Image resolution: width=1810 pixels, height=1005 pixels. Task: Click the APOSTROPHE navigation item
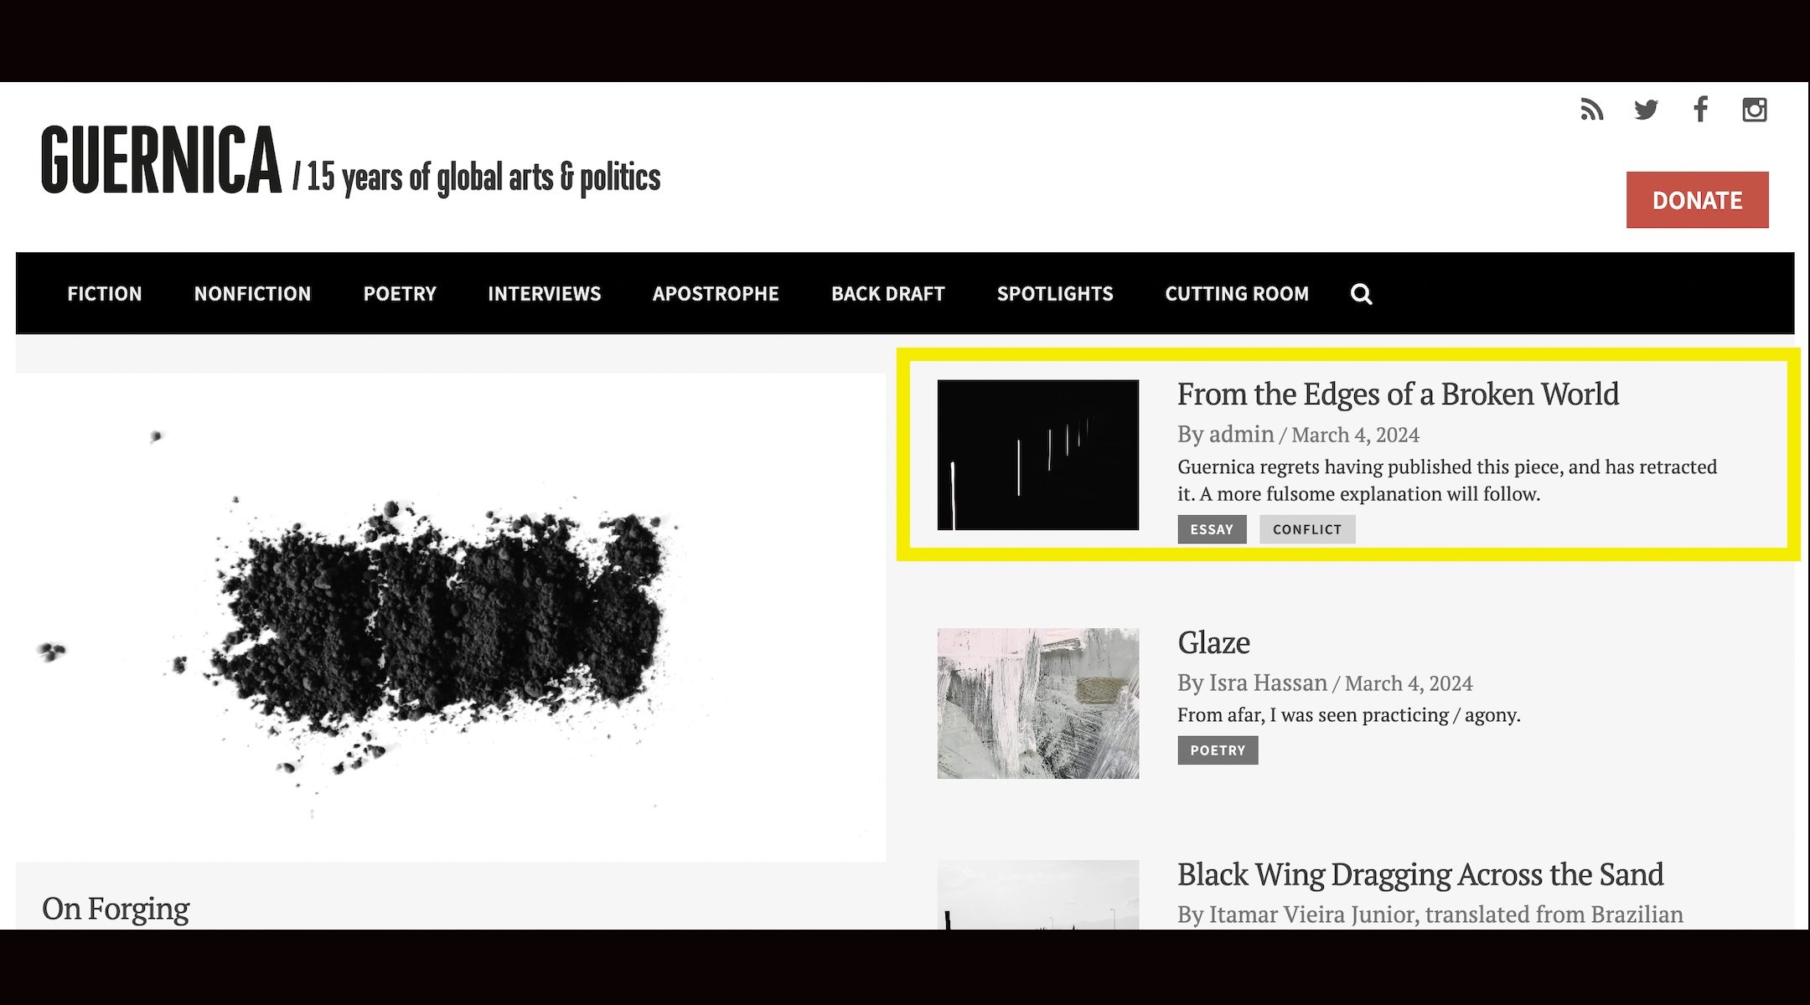point(716,293)
